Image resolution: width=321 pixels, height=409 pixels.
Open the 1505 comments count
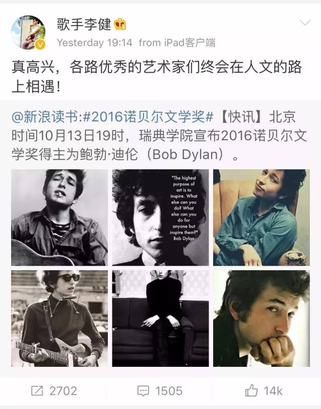click(x=169, y=391)
